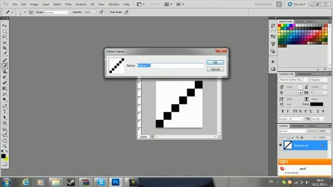Select the Pencil tool in toolbox
Screen dimensions: 333x187
pos(5,66)
